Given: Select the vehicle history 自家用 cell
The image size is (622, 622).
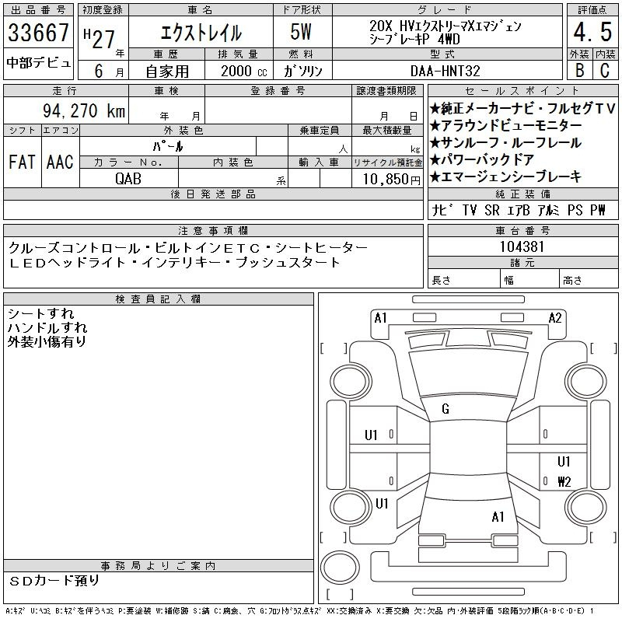Looking at the screenshot, I should [167, 72].
